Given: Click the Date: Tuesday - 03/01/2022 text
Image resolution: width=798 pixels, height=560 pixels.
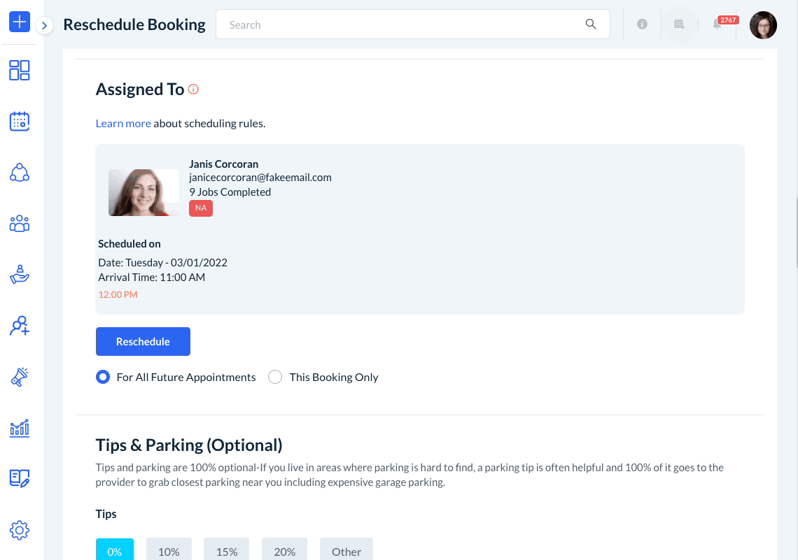Looking at the screenshot, I should point(163,263).
